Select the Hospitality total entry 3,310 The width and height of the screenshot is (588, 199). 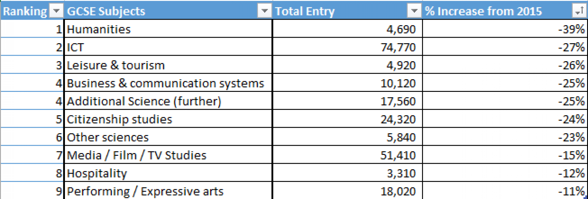[398, 173]
